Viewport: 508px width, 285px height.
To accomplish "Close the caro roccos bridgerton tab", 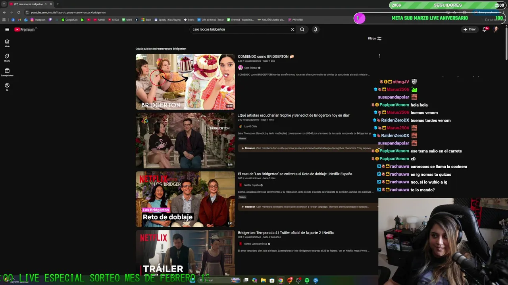I will (x=50, y=4).
